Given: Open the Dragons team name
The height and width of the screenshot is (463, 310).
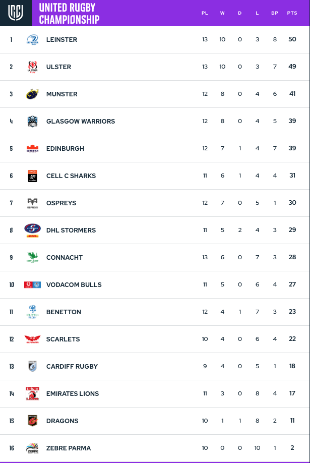Looking at the screenshot, I should tap(63, 421).
